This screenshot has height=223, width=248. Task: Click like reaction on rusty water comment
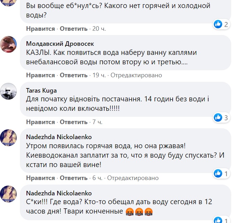218,173
